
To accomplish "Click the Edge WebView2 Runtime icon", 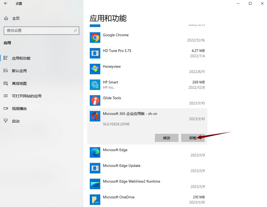I will (95, 184).
